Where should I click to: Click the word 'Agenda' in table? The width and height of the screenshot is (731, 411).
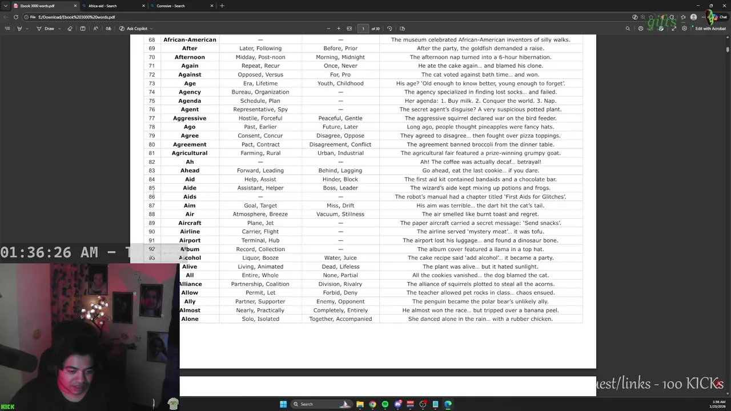click(190, 100)
